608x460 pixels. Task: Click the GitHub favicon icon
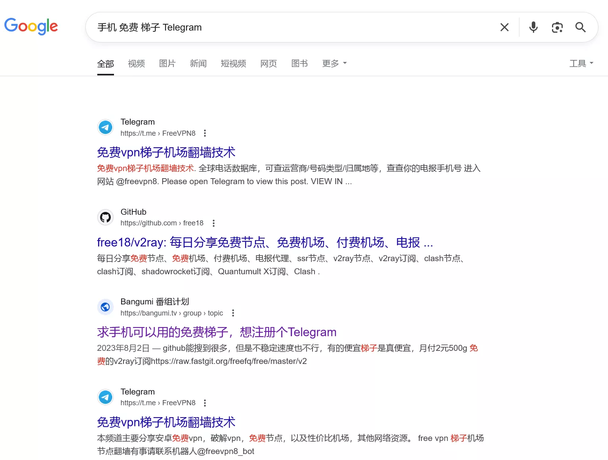pyautogui.click(x=106, y=217)
